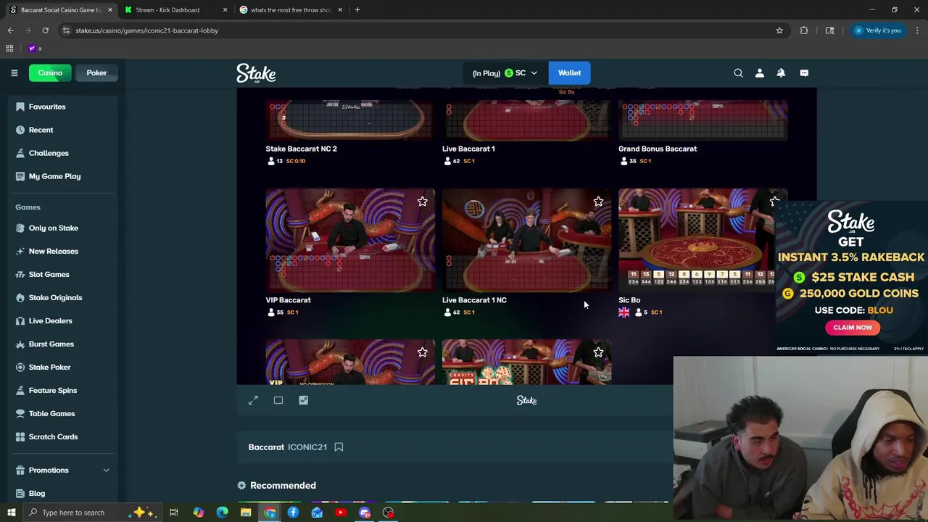Open browser extensions menu
Viewport: 928px width, 522px height.
click(x=804, y=30)
